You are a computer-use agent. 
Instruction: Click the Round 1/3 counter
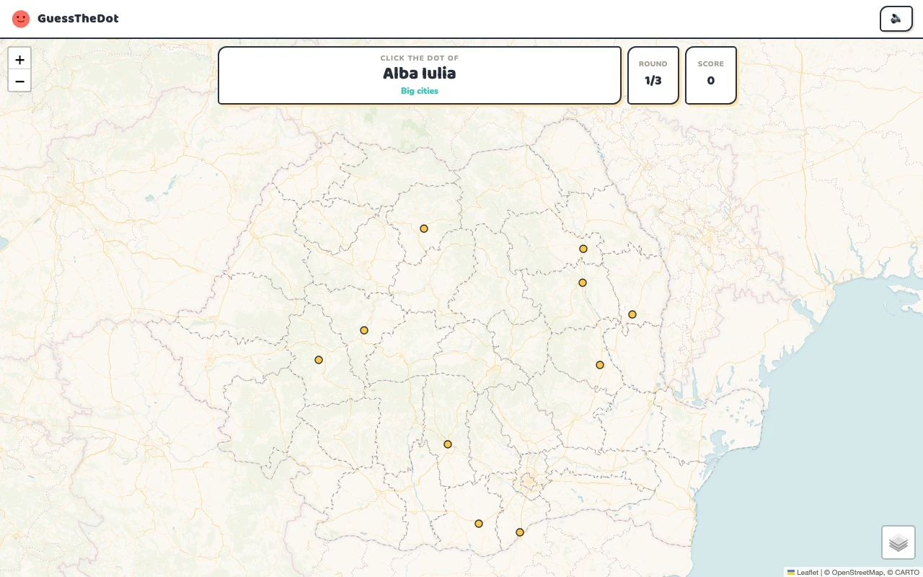pyautogui.click(x=653, y=75)
